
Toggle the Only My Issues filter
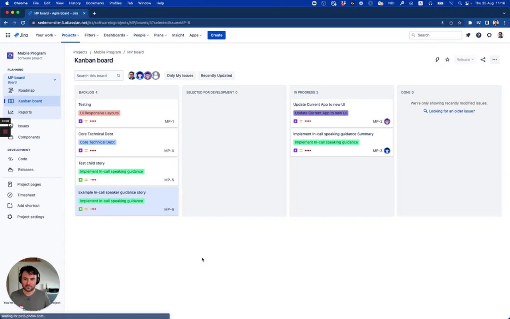180,75
